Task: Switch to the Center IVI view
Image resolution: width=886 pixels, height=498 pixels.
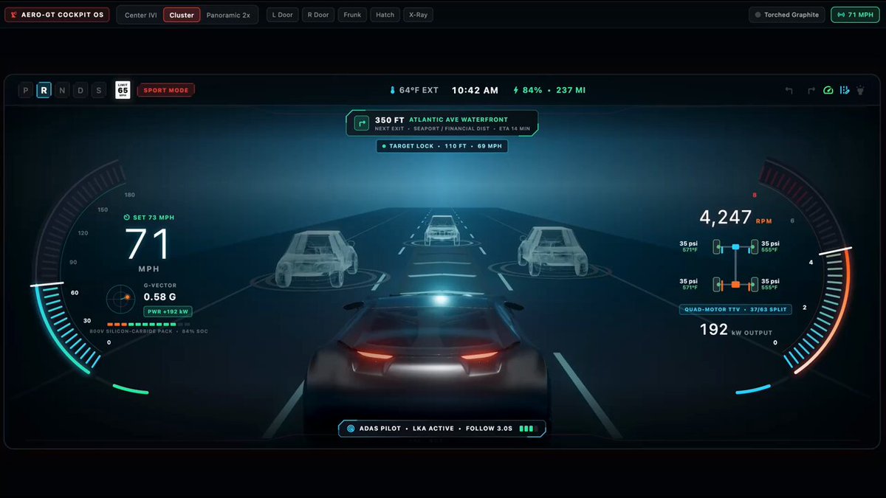Action: point(140,15)
